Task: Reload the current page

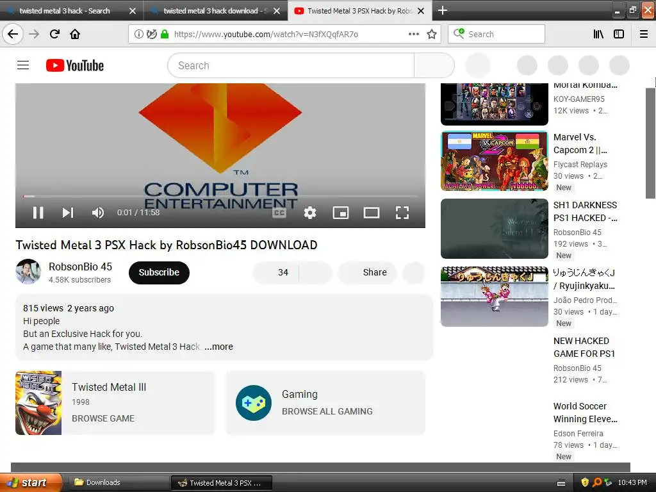Action: (x=54, y=34)
